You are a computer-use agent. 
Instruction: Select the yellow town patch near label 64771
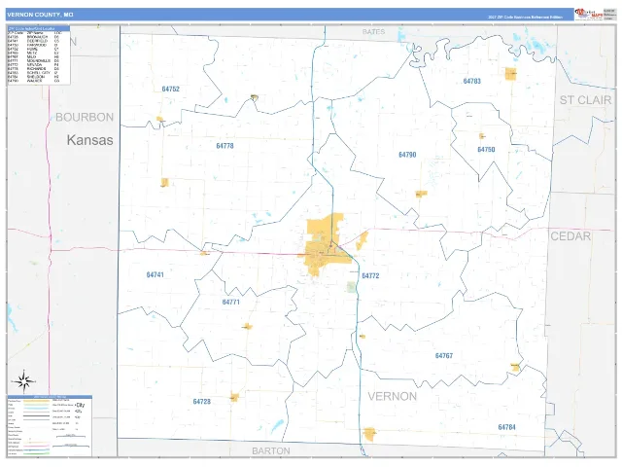[247, 327]
